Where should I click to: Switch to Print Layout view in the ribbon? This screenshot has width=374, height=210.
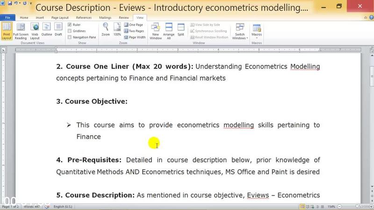coord(7,31)
